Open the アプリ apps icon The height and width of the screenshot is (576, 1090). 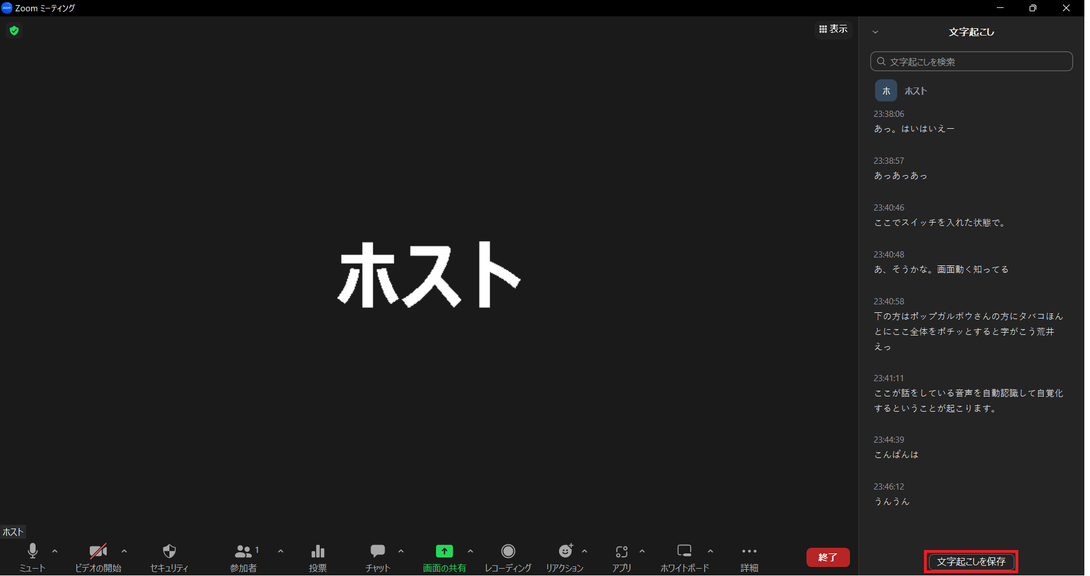tap(621, 552)
